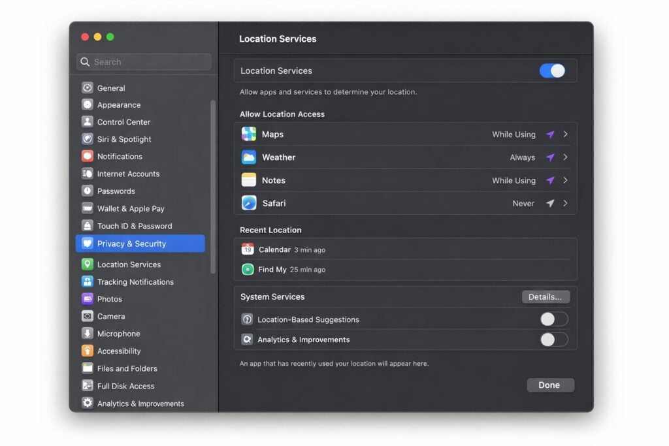
Task: Click the Touch ID fingerprint icon in sidebar
Action: (87, 225)
